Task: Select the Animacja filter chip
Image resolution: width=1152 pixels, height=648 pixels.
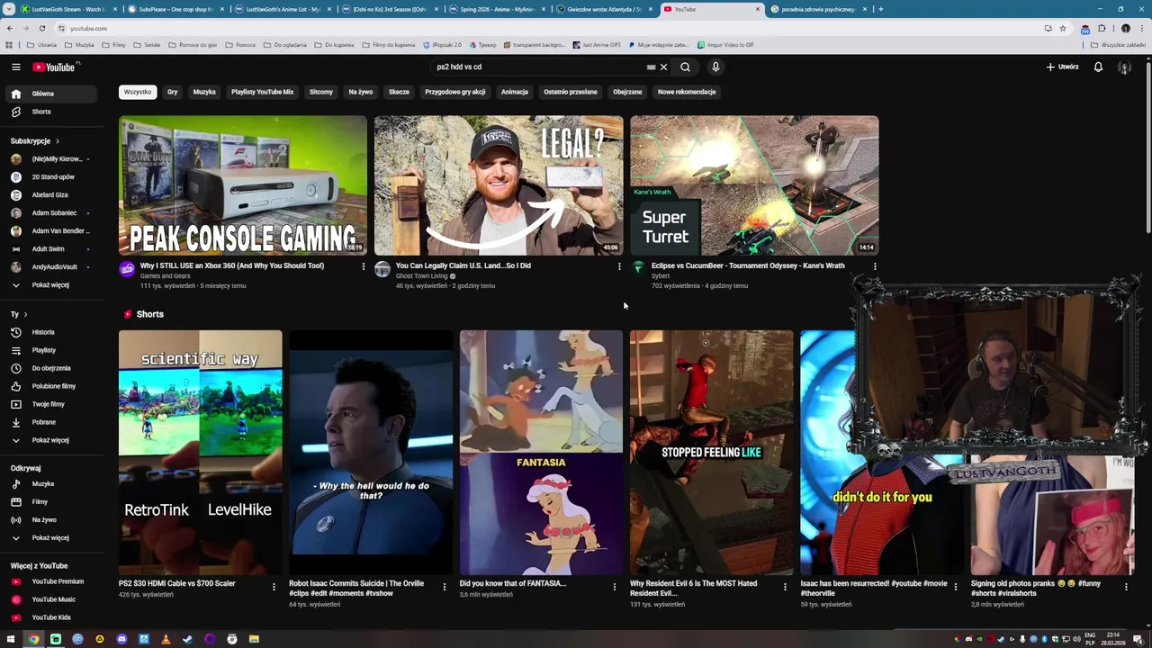Action: pyautogui.click(x=515, y=92)
